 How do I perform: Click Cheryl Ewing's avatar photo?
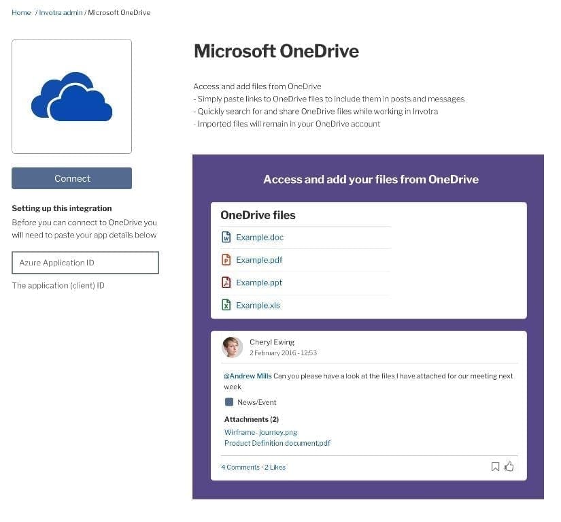(232, 347)
